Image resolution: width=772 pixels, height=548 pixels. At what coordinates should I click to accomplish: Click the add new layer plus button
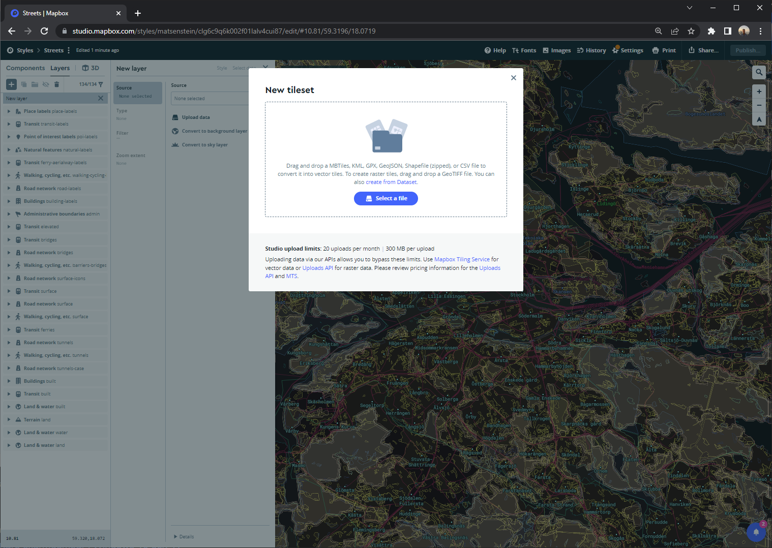click(x=11, y=84)
